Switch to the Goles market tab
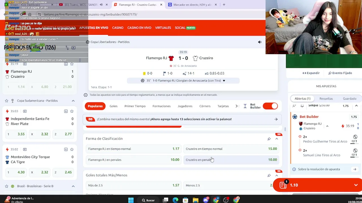362x203 pixels. tap(113, 106)
